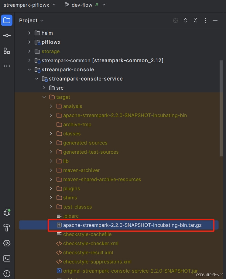The height and width of the screenshot is (279, 226).
Task: Expand the maven-shared-archive-resources folder
Action: click(x=51, y=179)
